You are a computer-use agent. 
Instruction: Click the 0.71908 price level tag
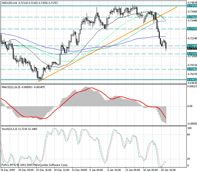[191, 45]
